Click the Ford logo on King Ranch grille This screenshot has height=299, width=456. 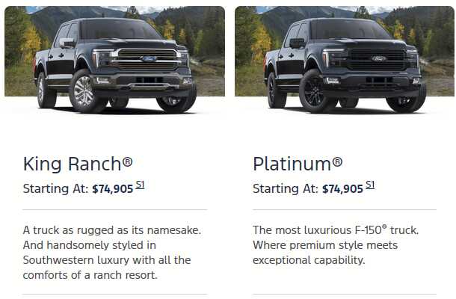click(x=150, y=59)
